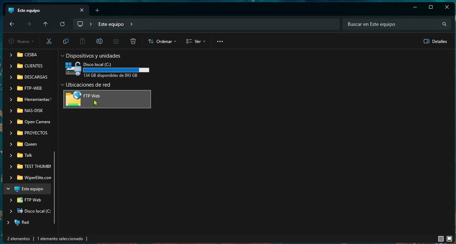Click the Share icon in the toolbar
Screen dimensions: 456x244
tap(116, 41)
